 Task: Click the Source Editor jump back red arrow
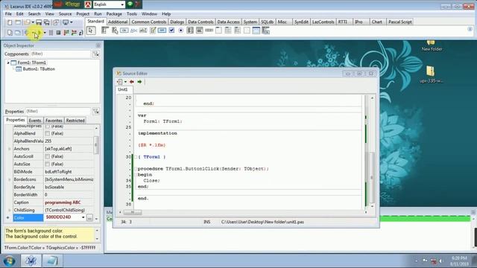pyautogui.click(x=132, y=82)
